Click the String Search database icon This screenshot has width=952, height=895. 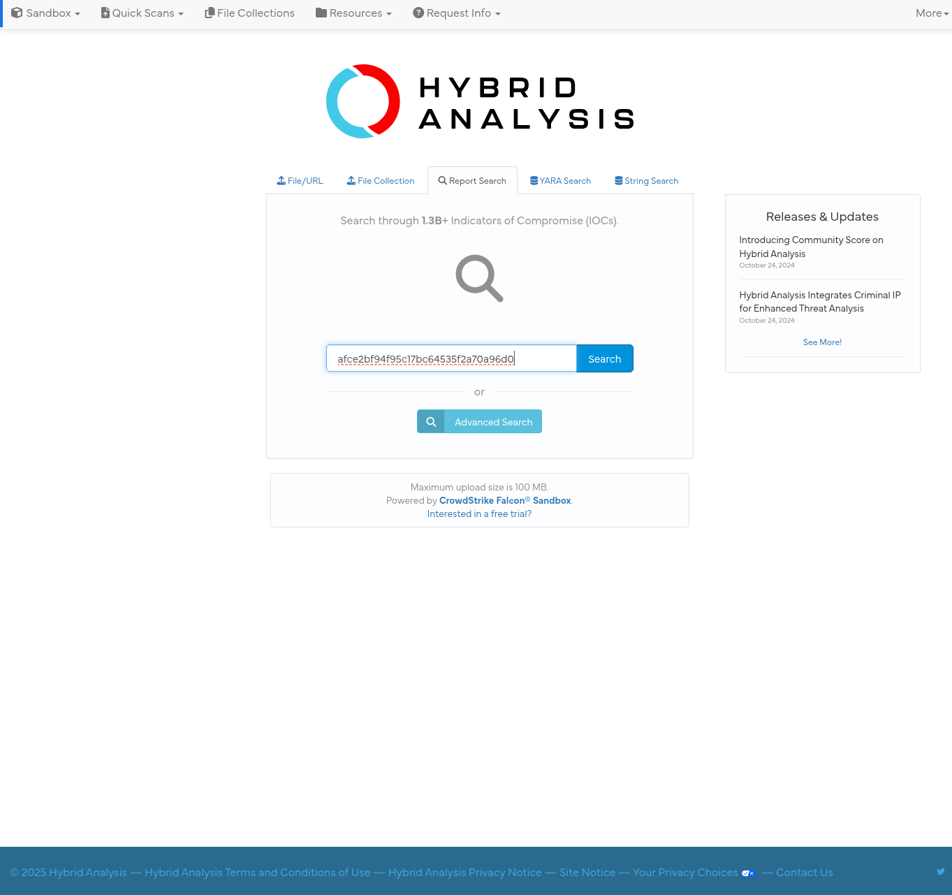pos(619,180)
